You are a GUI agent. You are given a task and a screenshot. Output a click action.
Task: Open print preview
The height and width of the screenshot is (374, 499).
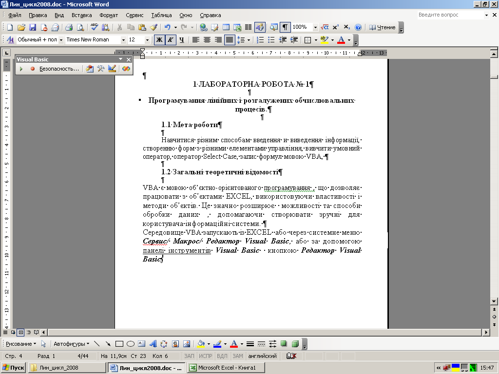[80, 28]
